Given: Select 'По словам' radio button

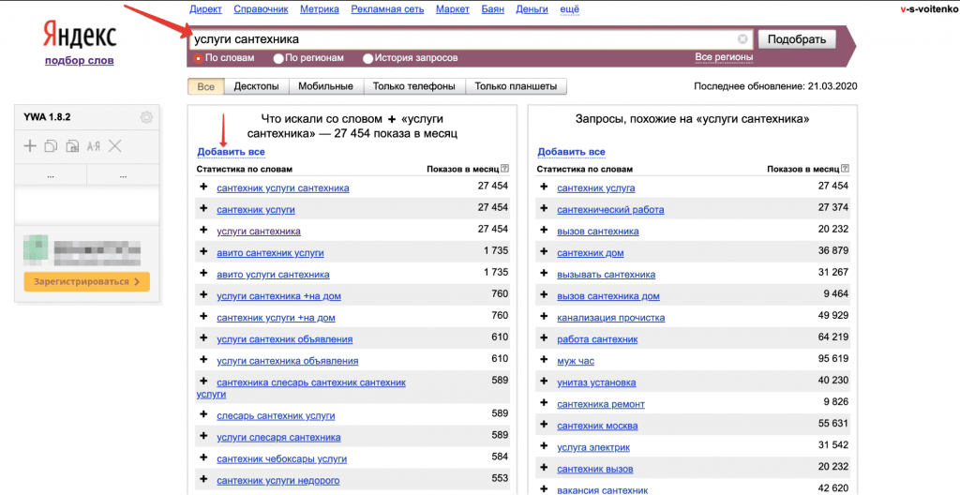Looking at the screenshot, I should click(x=199, y=59).
